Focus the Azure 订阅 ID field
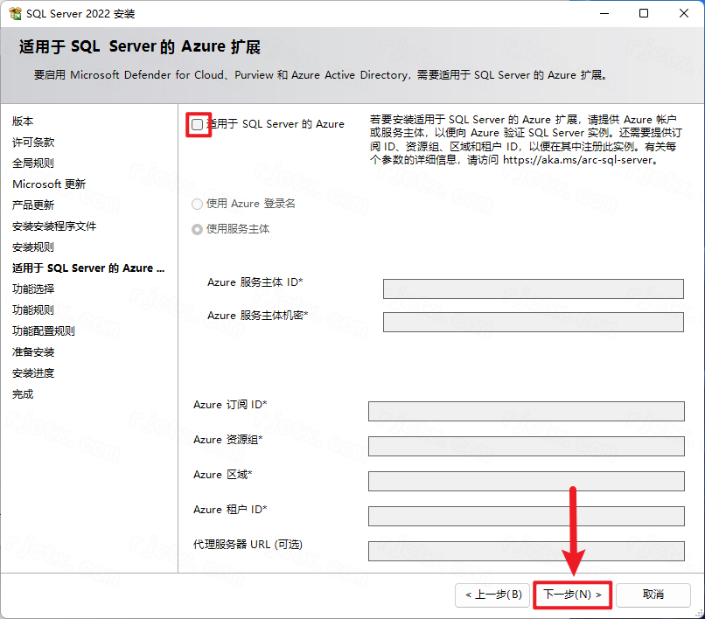The height and width of the screenshot is (619, 705). point(526,411)
